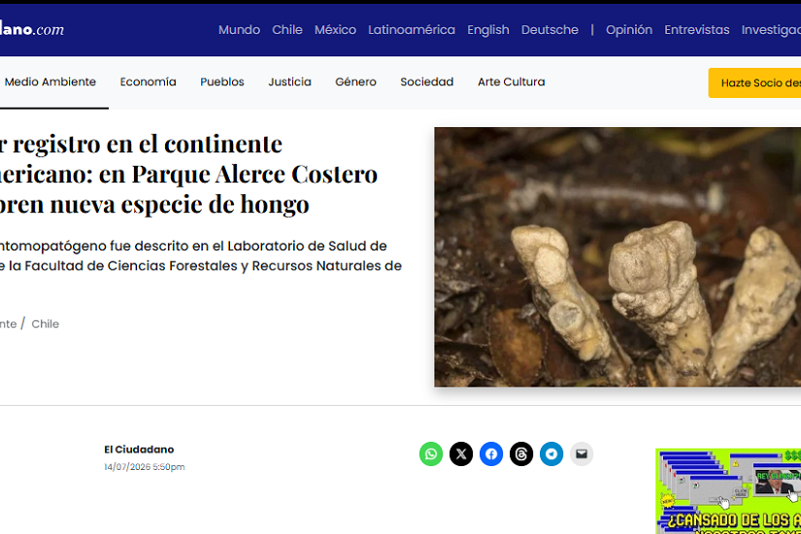
Task: Select the Medio Ambiente tab
Action: pyautogui.click(x=50, y=82)
